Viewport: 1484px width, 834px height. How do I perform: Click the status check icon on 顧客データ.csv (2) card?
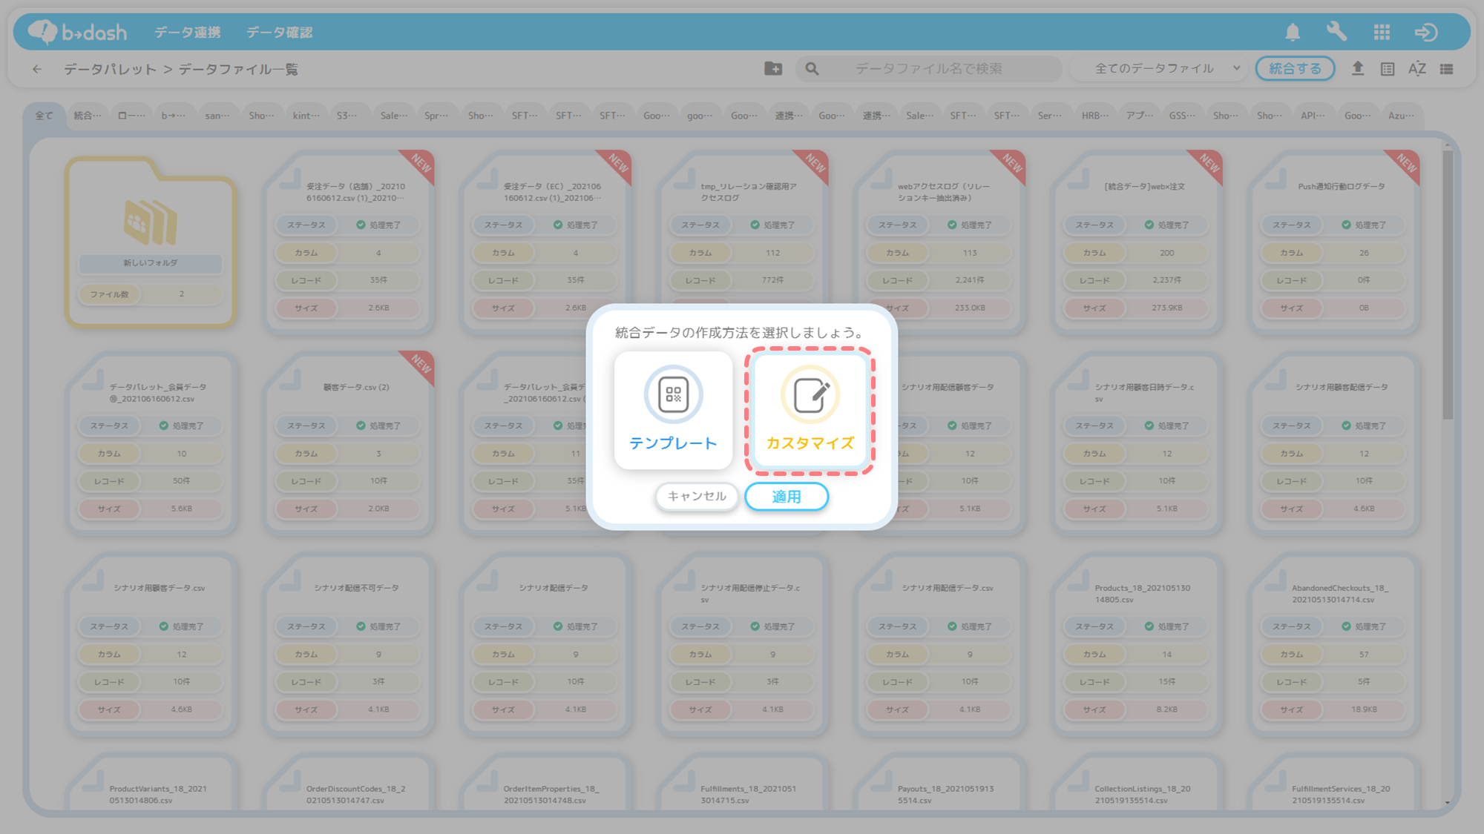(361, 426)
